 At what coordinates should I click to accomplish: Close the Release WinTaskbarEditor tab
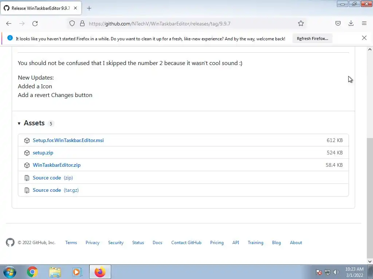pyautogui.click(x=75, y=8)
